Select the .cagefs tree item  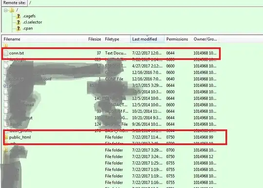29,16
